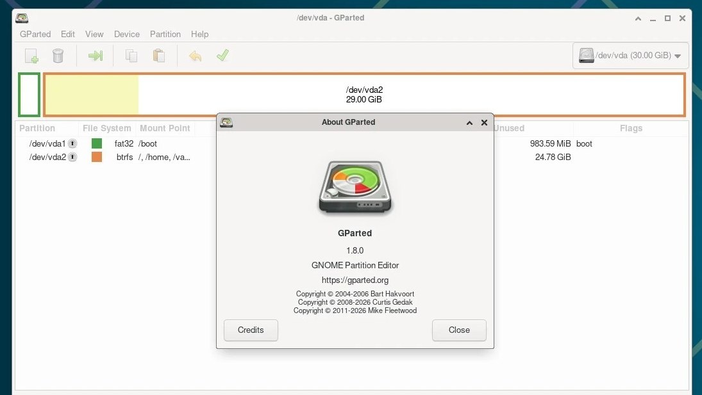The image size is (702, 395).
Task: Click the fat32 file system cell
Action: tap(124, 143)
